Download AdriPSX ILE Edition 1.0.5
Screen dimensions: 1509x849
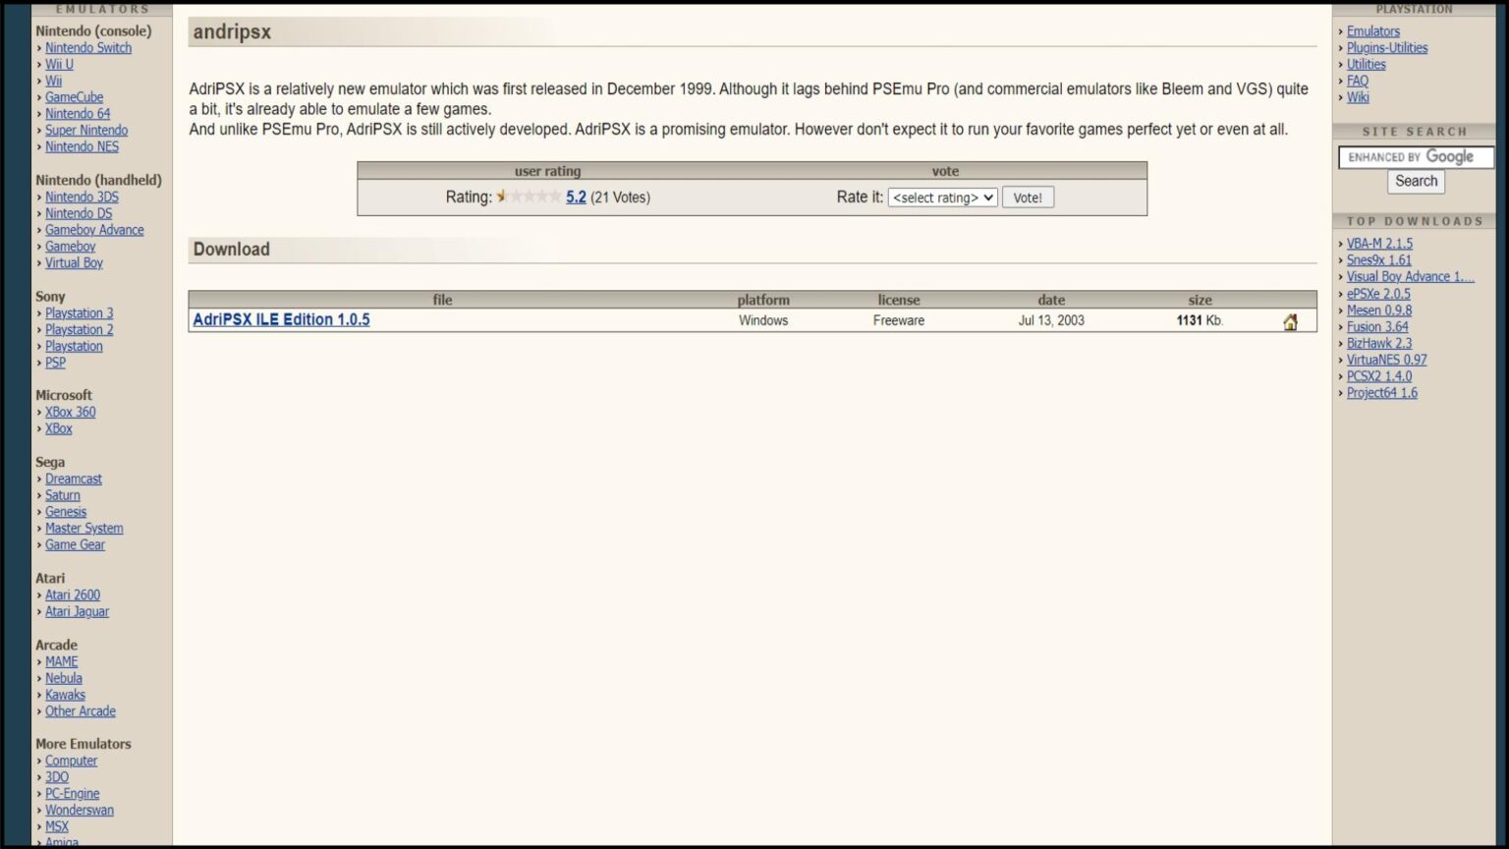pyautogui.click(x=281, y=320)
